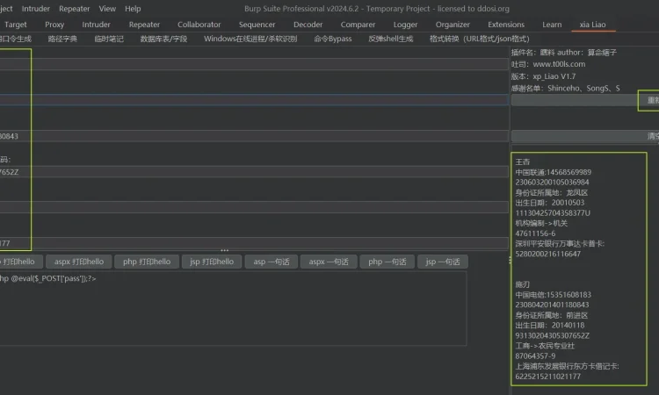659x395 pixels.
Task: Click the input field ending in 7652Z
Action: [x=254, y=172]
